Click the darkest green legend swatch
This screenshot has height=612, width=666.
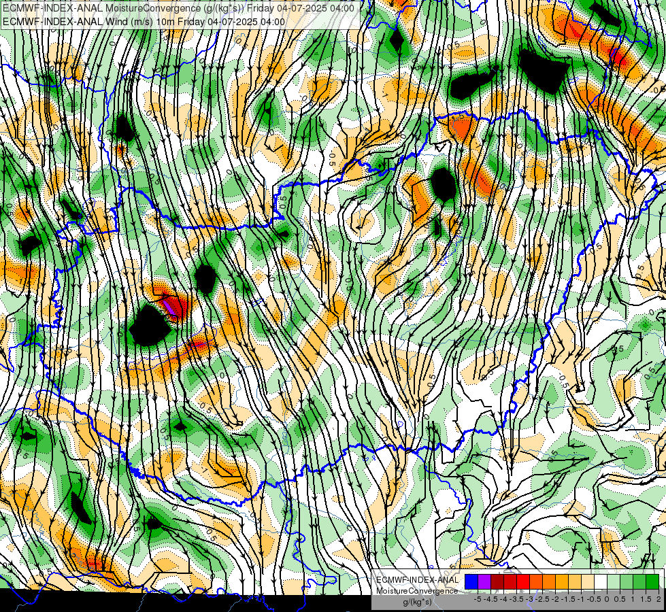point(652,582)
